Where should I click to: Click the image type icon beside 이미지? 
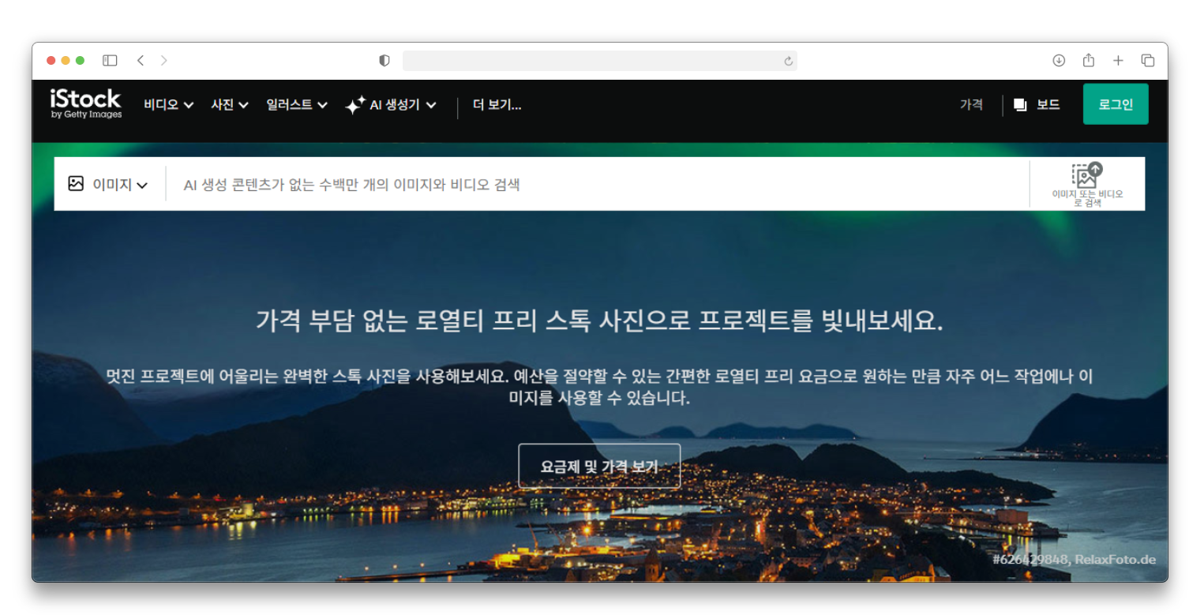tap(76, 183)
